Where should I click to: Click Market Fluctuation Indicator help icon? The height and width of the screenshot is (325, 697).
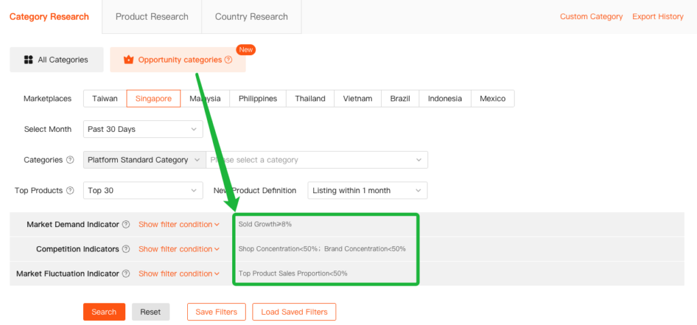click(126, 274)
